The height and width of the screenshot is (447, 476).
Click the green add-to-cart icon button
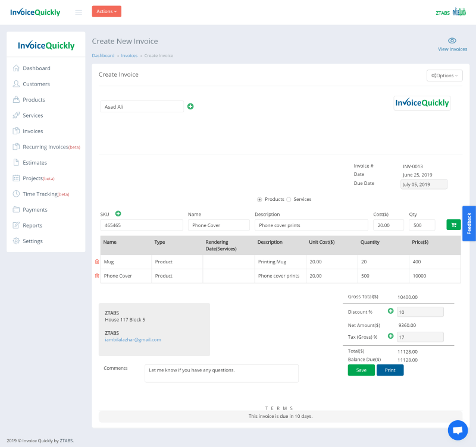453,225
